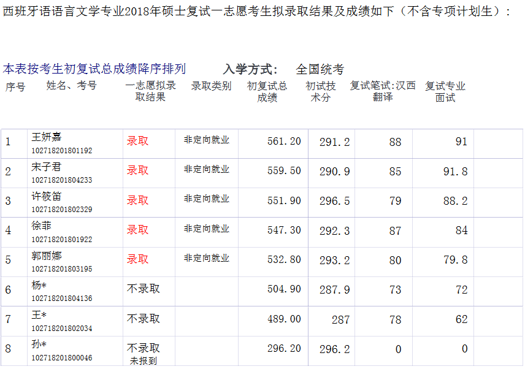Click the name cell 王妍嘉
Viewport: 525px width, 369px height.
point(47,137)
